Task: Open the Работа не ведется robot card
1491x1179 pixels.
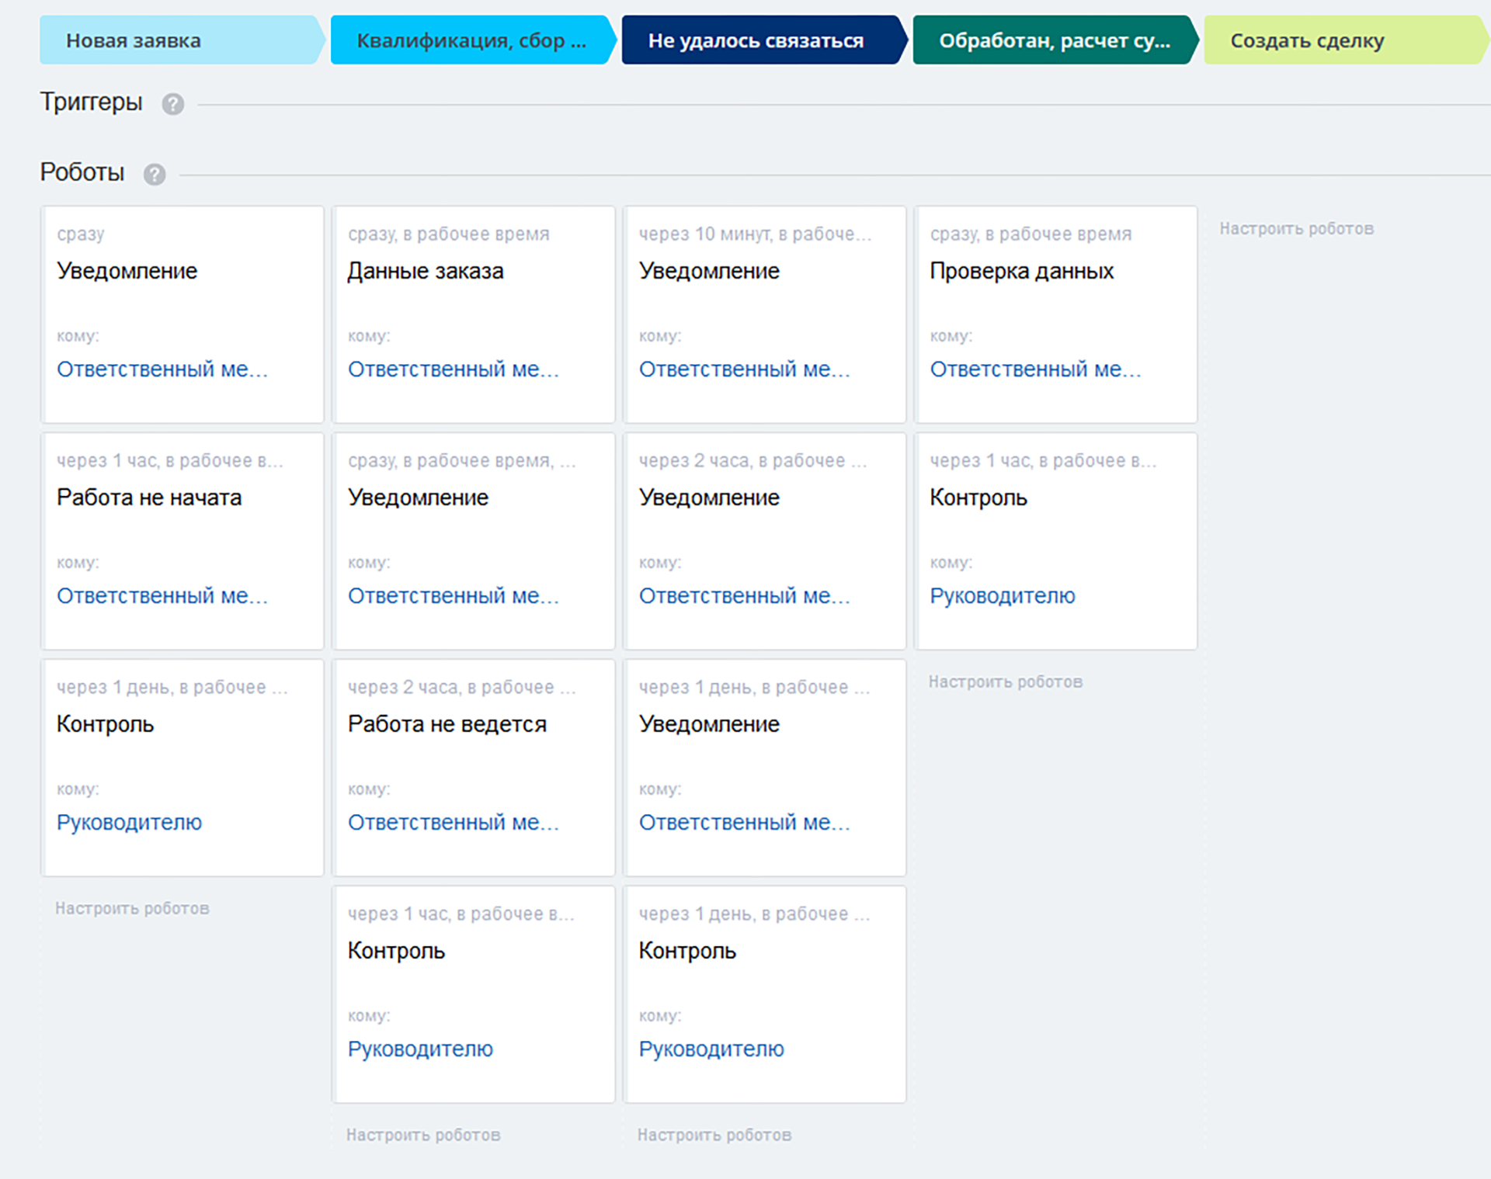Action: click(447, 724)
